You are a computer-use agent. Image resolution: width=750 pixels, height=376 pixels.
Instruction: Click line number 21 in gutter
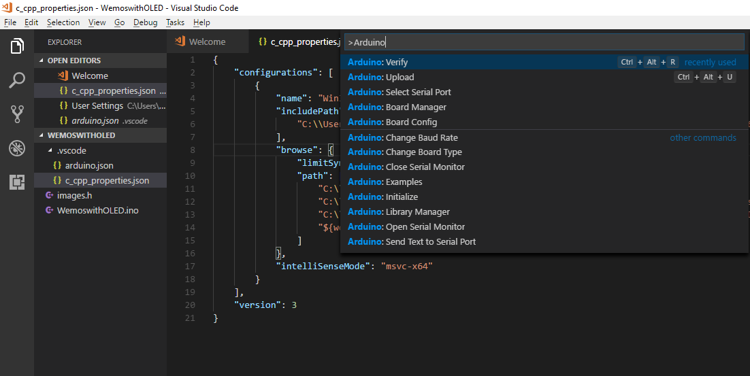[x=191, y=318]
